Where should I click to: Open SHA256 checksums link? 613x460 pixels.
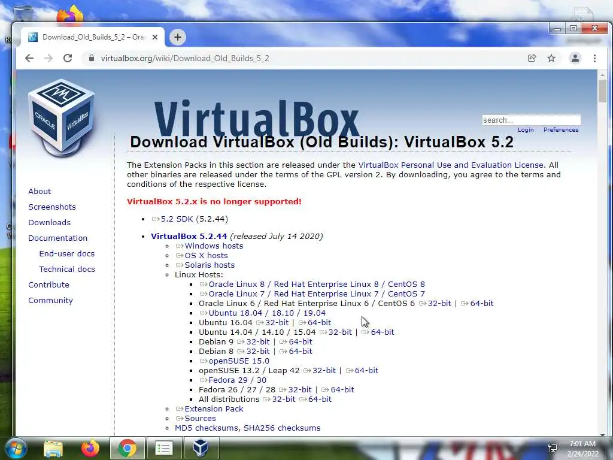tap(282, 428)
